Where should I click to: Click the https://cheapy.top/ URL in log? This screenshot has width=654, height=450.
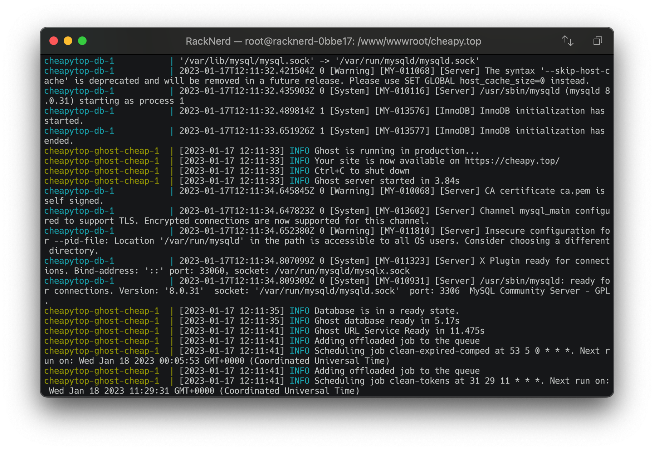click(512, 161)
